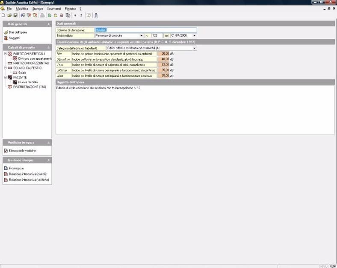Collapse the FACCIATE tree node
This screenshot has width=337, height=268.
(5, 77)
